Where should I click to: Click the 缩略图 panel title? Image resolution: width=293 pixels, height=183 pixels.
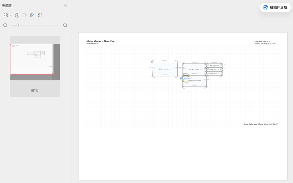(7, 6)
